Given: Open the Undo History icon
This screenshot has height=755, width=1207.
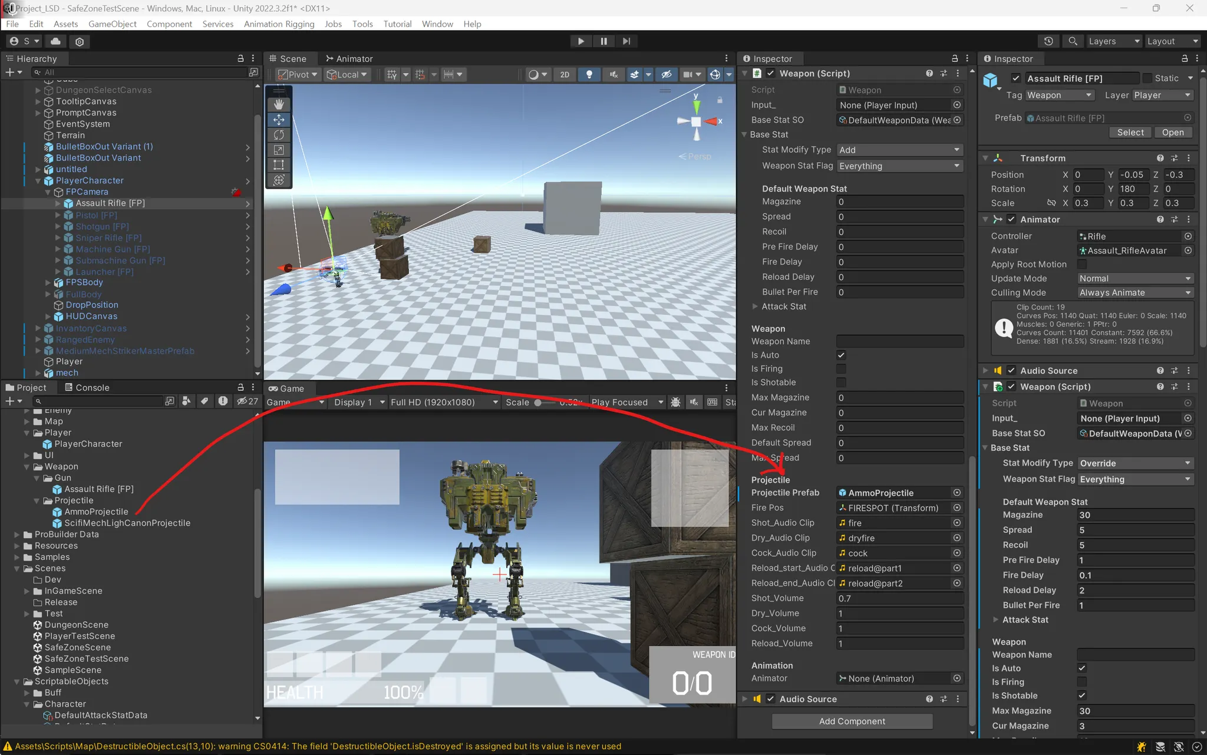Looking at the screenshot, I should (1048, 41).
